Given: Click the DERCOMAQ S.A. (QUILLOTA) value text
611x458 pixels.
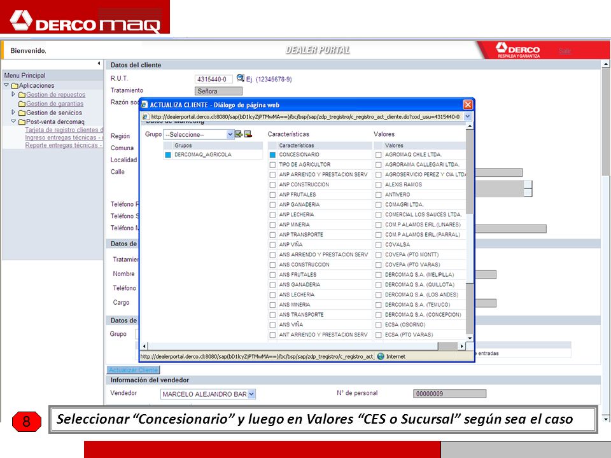Looking at the screenshot, I should (x=419, y=285).
